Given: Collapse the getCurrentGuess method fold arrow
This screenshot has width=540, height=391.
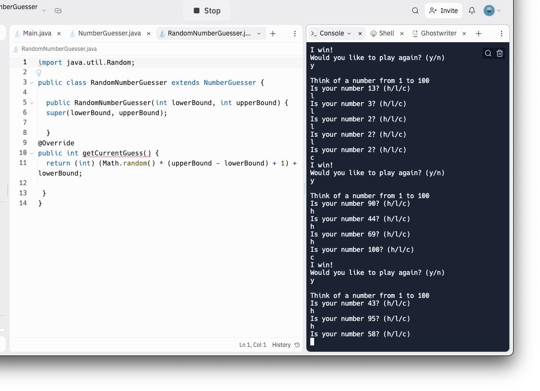Looking at the screenshot, I should point(32,153).
